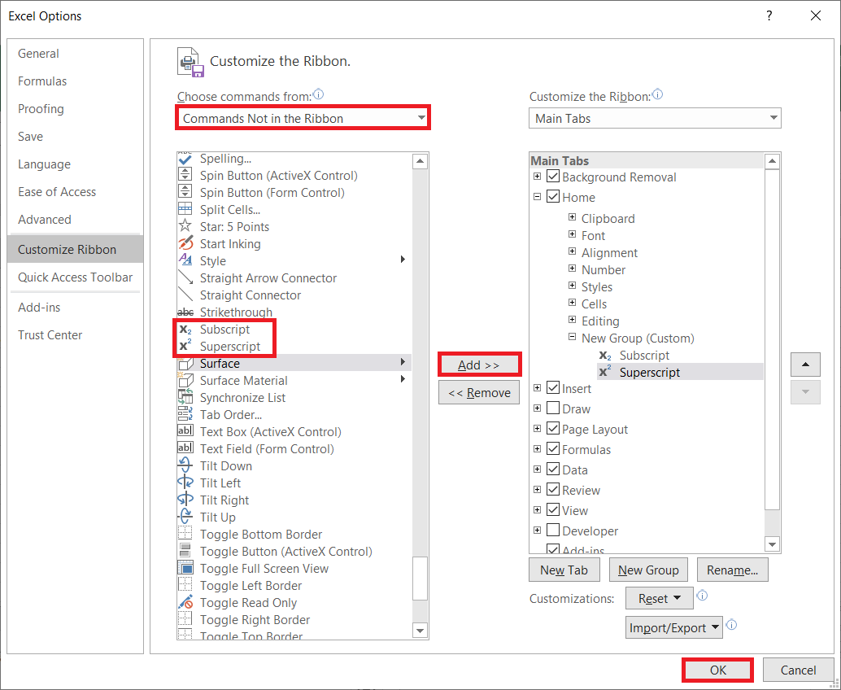The height and width of the screenshot is (690, 841).
Task: Choose the Star: 5 Points icon
Action: click(x=185, y=226)
